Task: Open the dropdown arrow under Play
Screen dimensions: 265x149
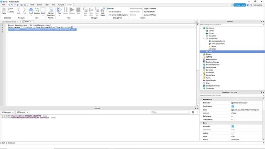Action: (59, 16)
